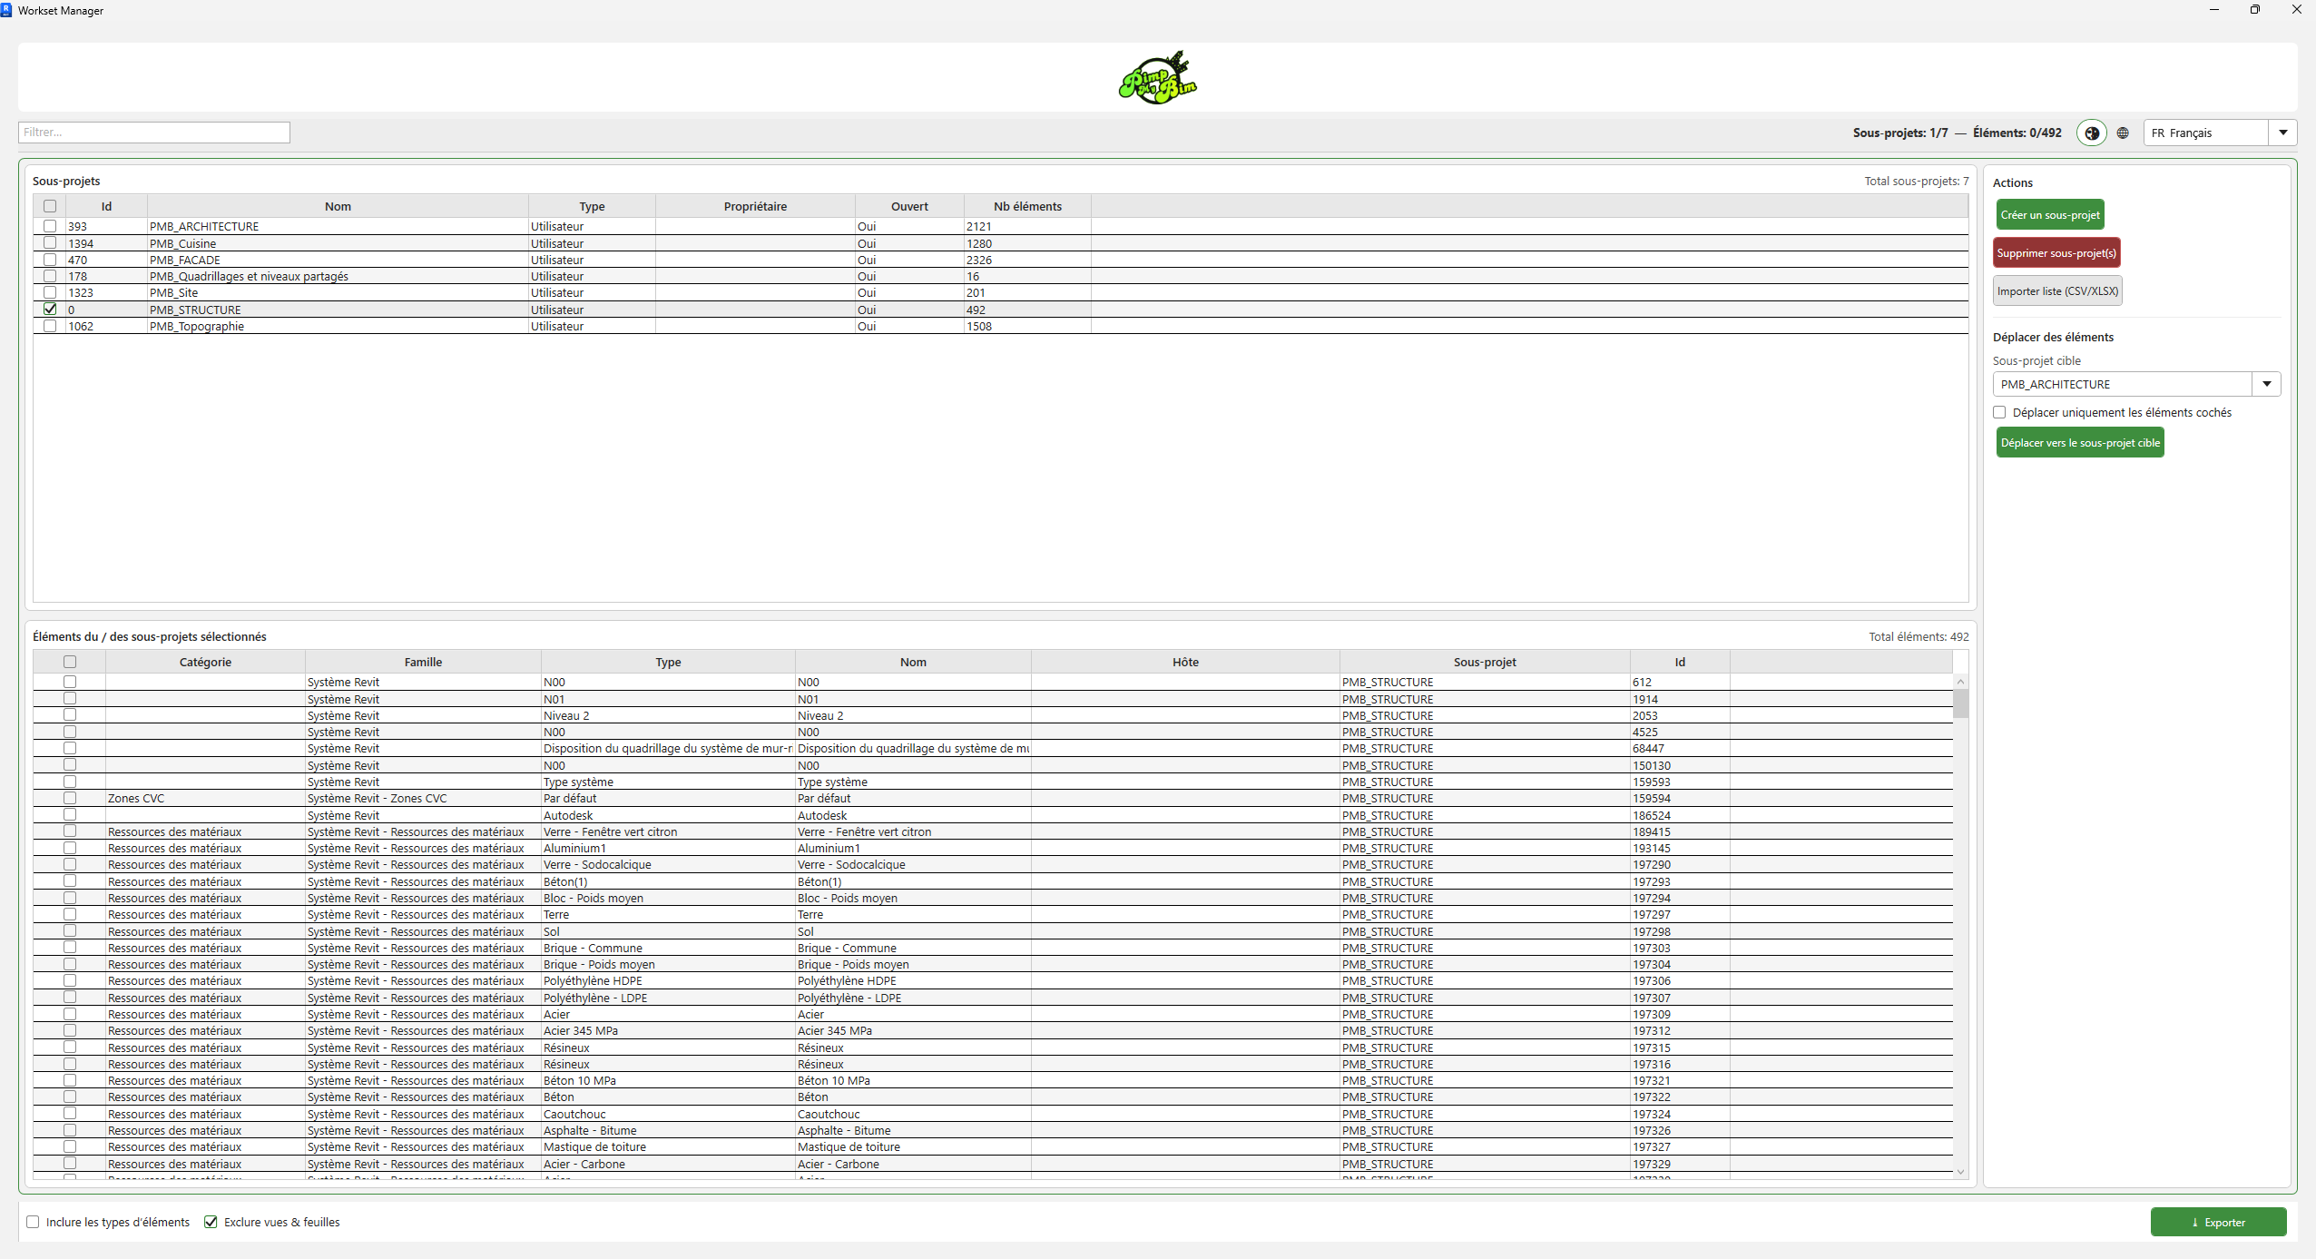
Task: Restore the Workset Manager window
Action: [2255, 10]
